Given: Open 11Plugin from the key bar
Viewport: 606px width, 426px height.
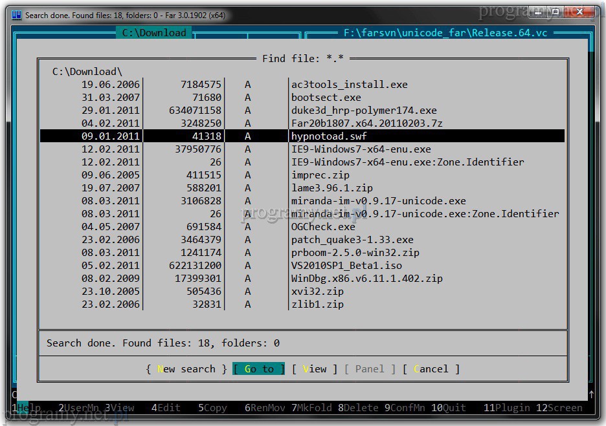Looking at the screenshot, I should (507, 408).
